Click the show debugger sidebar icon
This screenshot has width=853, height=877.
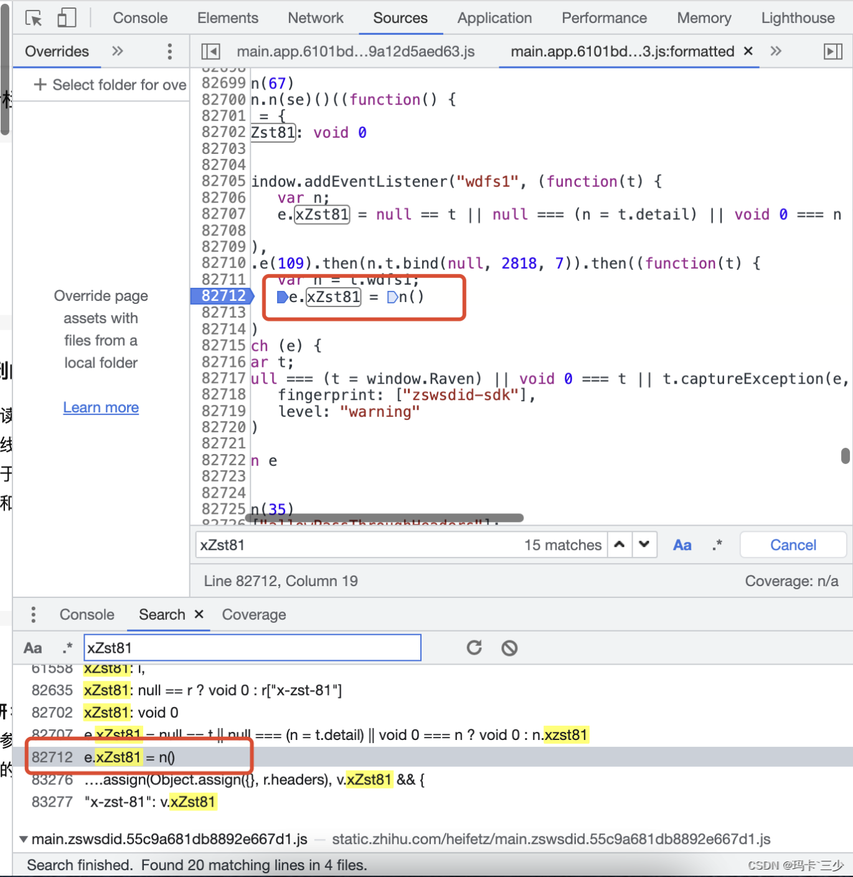[x=834, y=51]
